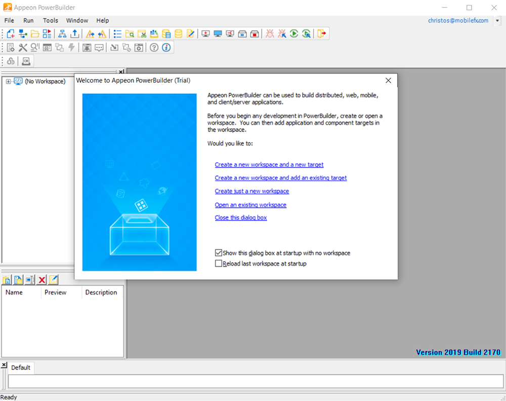Close the output panel at bottom

[4, 365]
